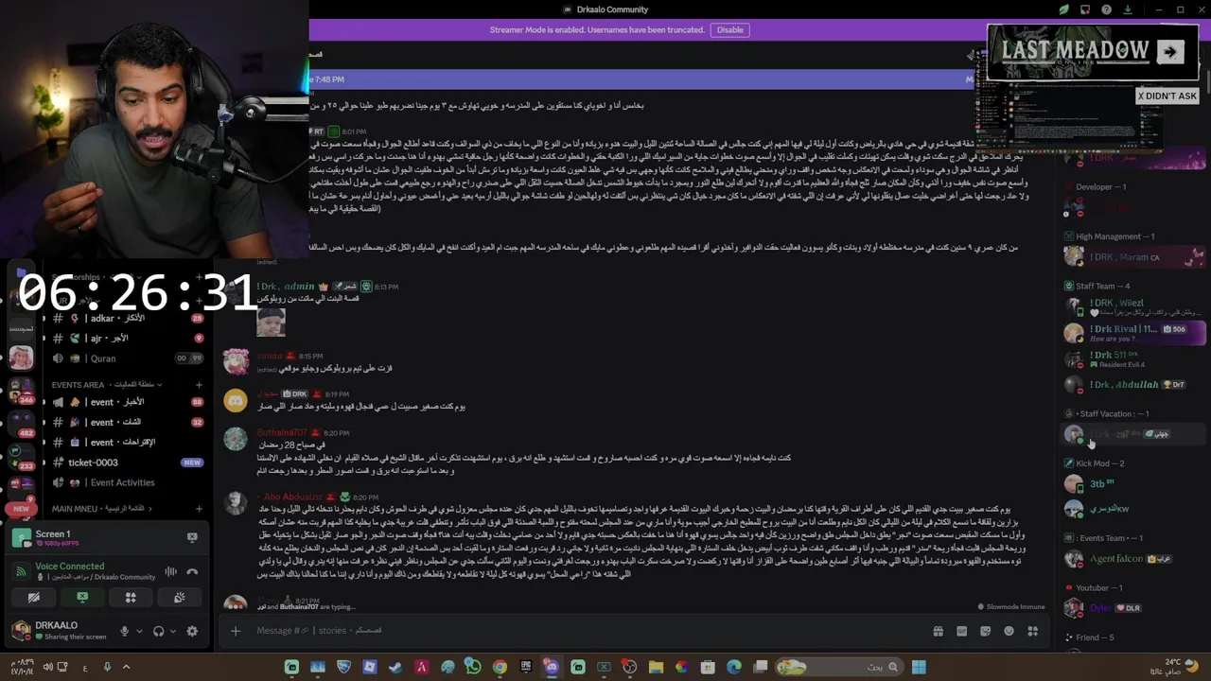Open the Last Meadow Online banner arrow
The width and height of the screenshot is (1211, 681).
point(1169,52)
